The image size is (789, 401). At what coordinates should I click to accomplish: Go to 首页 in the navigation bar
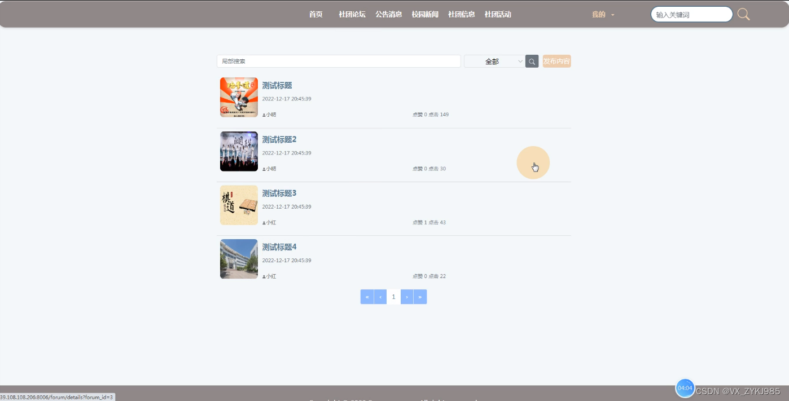pyautogui.click(x=316, y=15)
